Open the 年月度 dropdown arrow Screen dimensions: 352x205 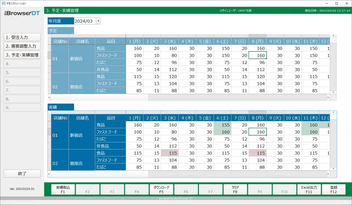(x=98, y=21)
